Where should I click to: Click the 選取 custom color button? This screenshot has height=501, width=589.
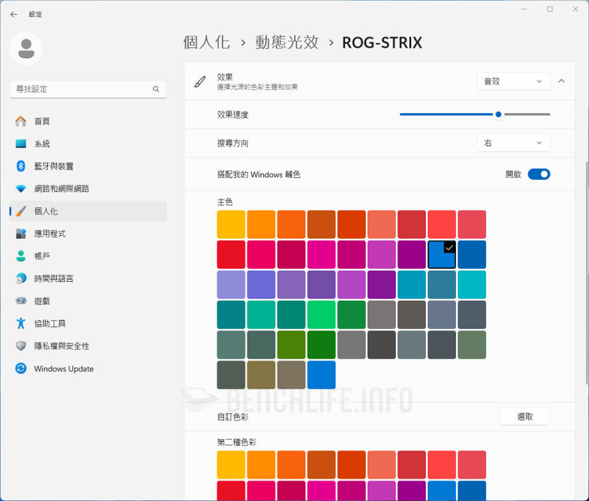525,416
